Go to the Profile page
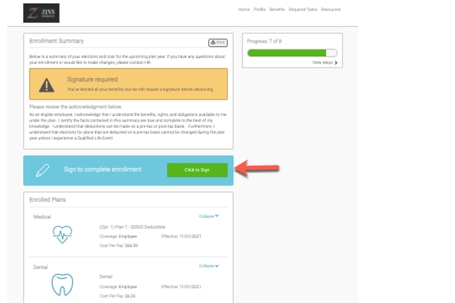Viewport: 455px width, 303px height. pyautogui.click(x=259, y=10)
